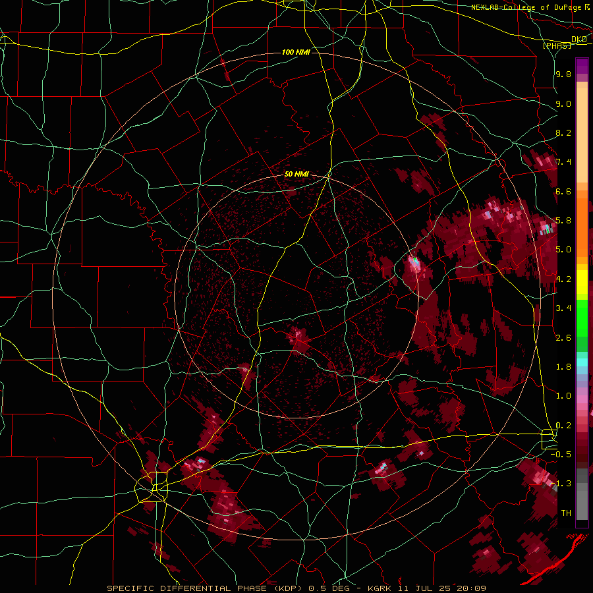593x593 pixels.
Task: Click the SPECIFIC DIFFERENTIAL PHASE (KDP) caption
Action: click(x=206, y=588)
